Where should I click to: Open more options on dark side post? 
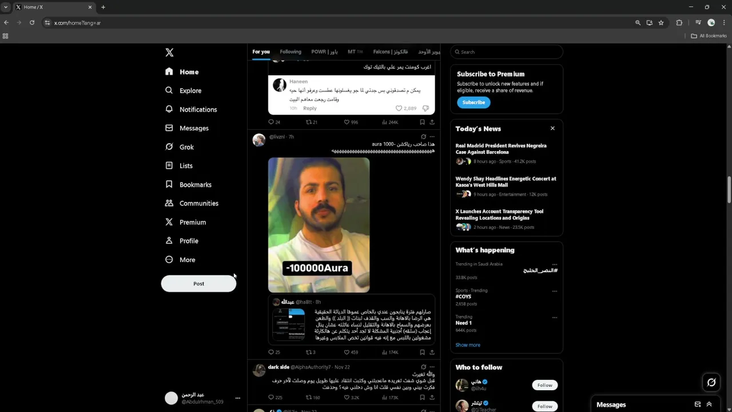(432, 367)
